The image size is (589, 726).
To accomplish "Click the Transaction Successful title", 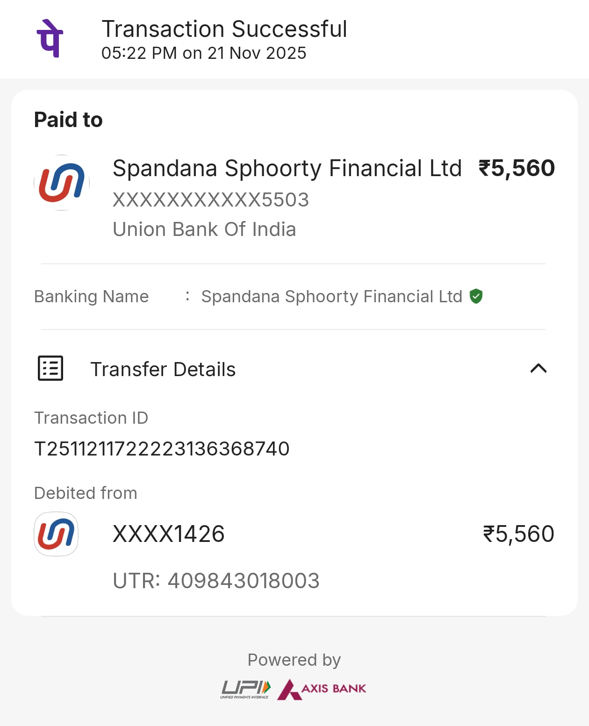I will (224, 29).
